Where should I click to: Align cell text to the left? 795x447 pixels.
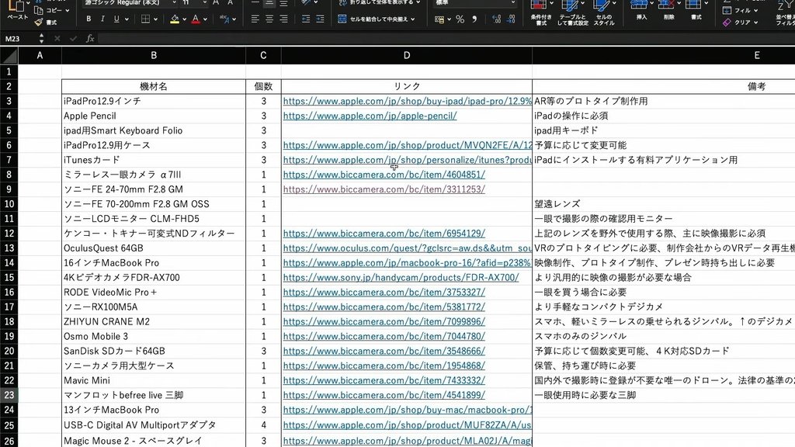[255, 19]
